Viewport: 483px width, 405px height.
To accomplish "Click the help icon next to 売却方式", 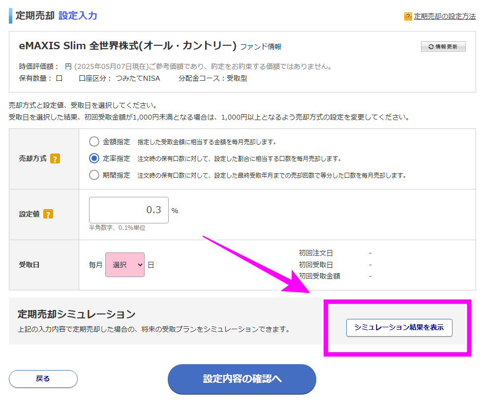I will [55, 159].
